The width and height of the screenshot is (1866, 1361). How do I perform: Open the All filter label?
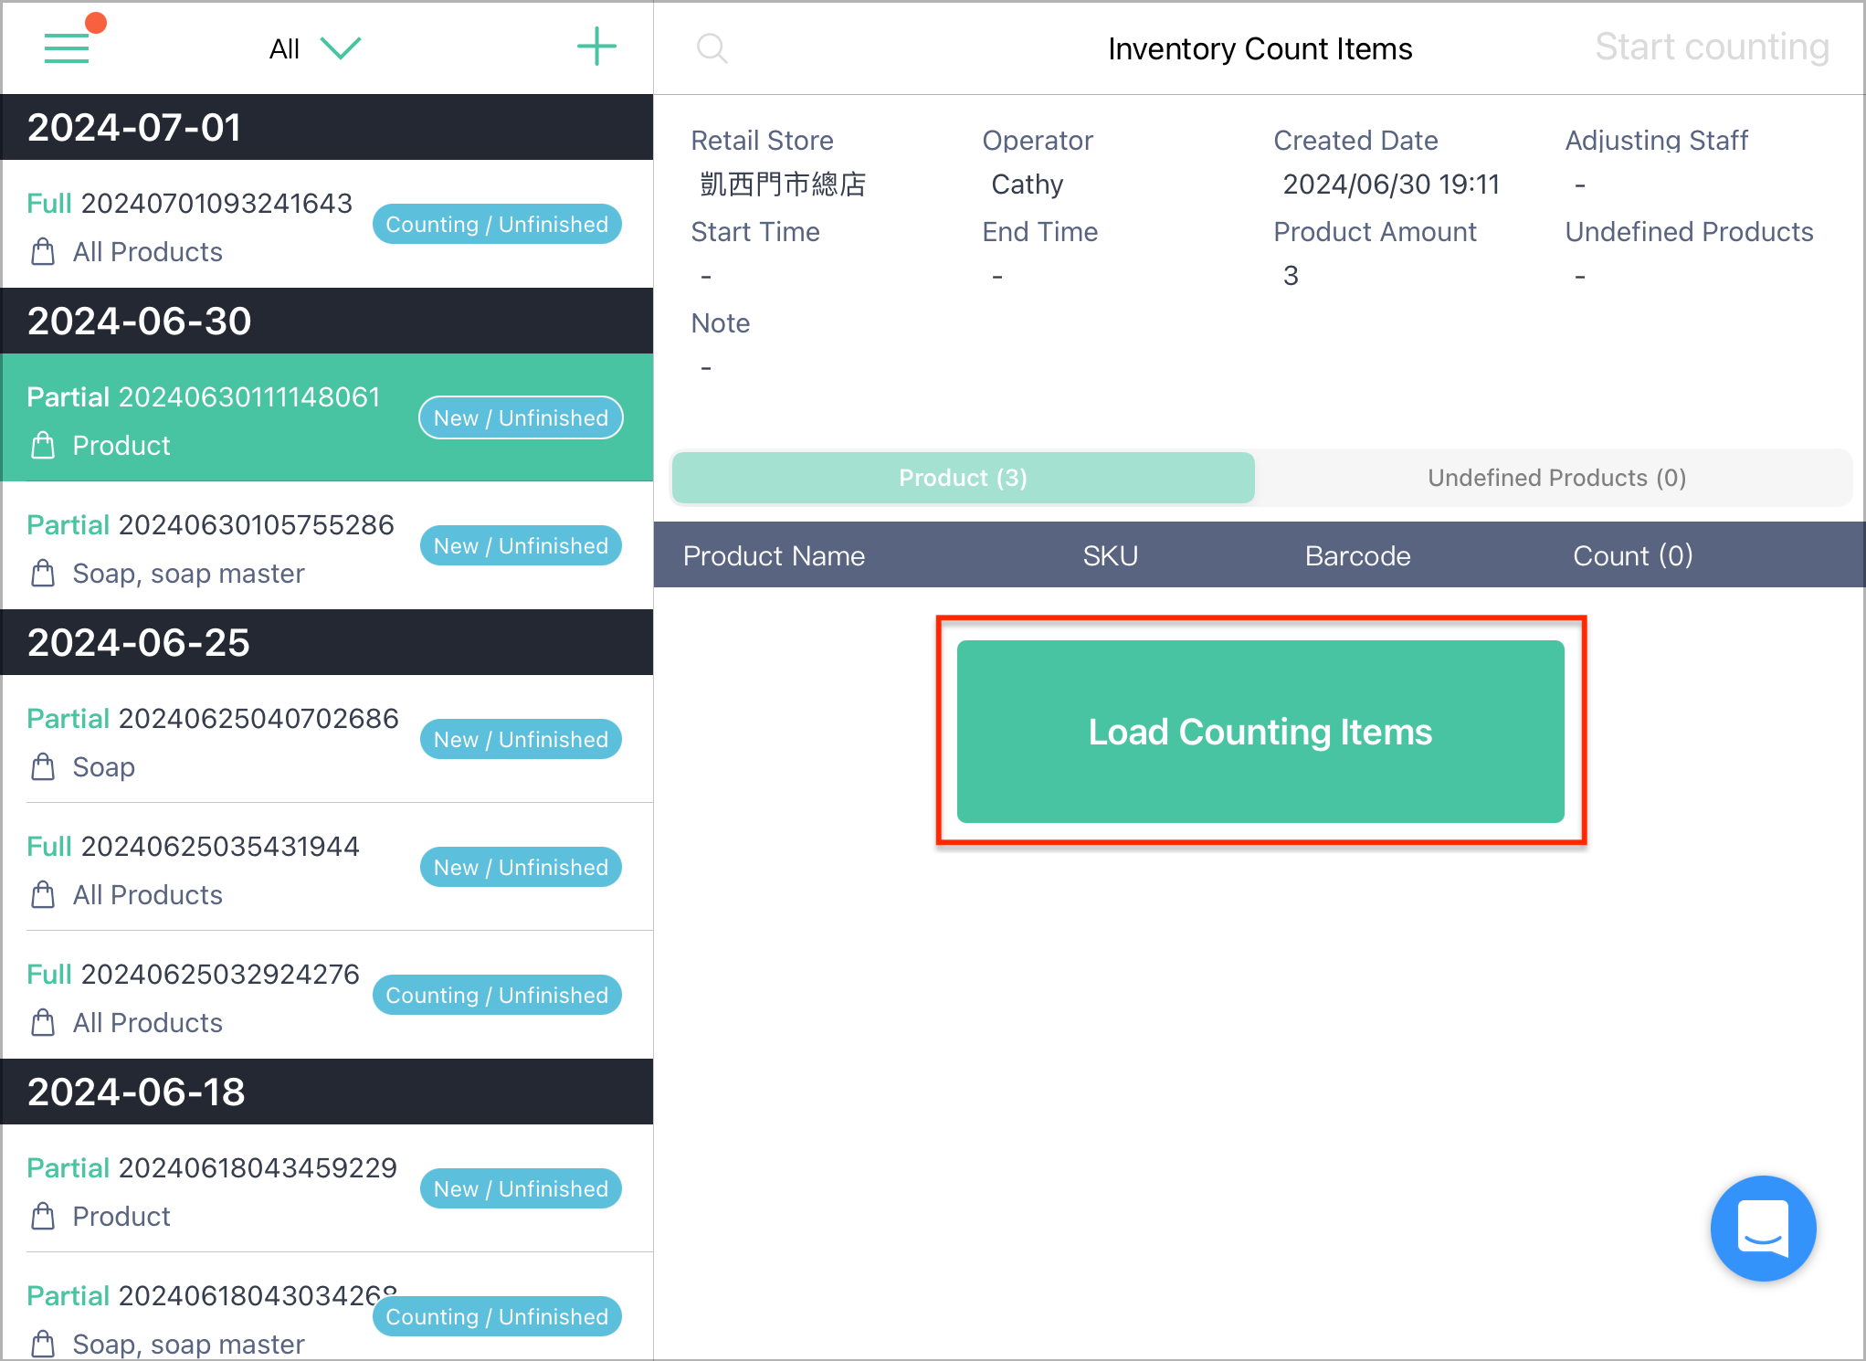click(x=284, y=49)
